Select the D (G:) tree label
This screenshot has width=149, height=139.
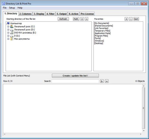click(17, 36)
